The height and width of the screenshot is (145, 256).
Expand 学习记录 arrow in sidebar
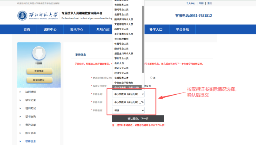(20, 100)
